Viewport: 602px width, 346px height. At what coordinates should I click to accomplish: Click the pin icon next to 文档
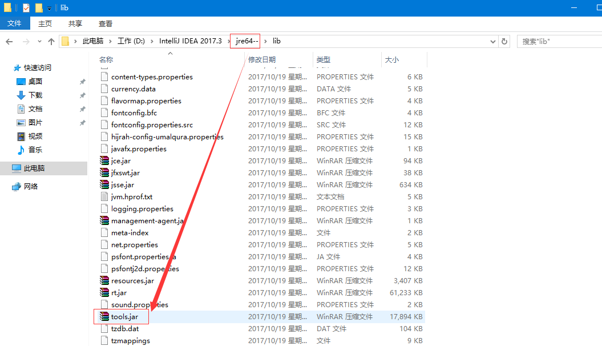82,109
